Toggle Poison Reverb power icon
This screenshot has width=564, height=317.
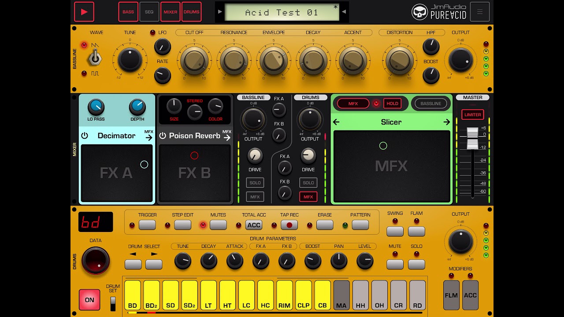coord(163,136)
